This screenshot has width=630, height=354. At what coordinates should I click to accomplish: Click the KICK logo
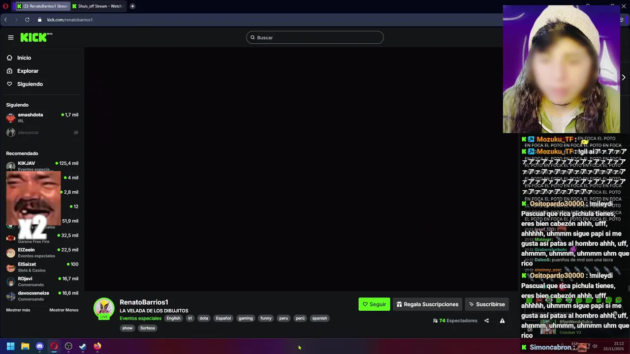36,37
